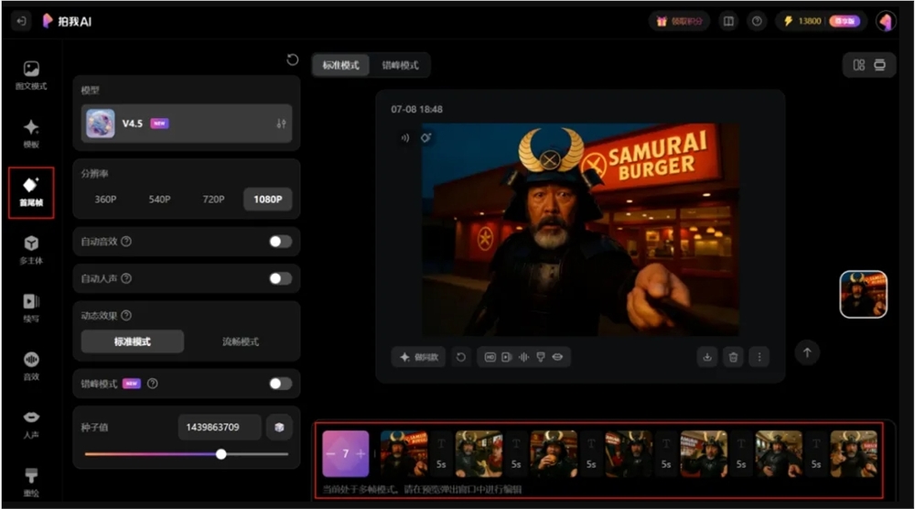The image size is (915, 509).
Task: Click the download icon below the video
Action: (706, 357)
